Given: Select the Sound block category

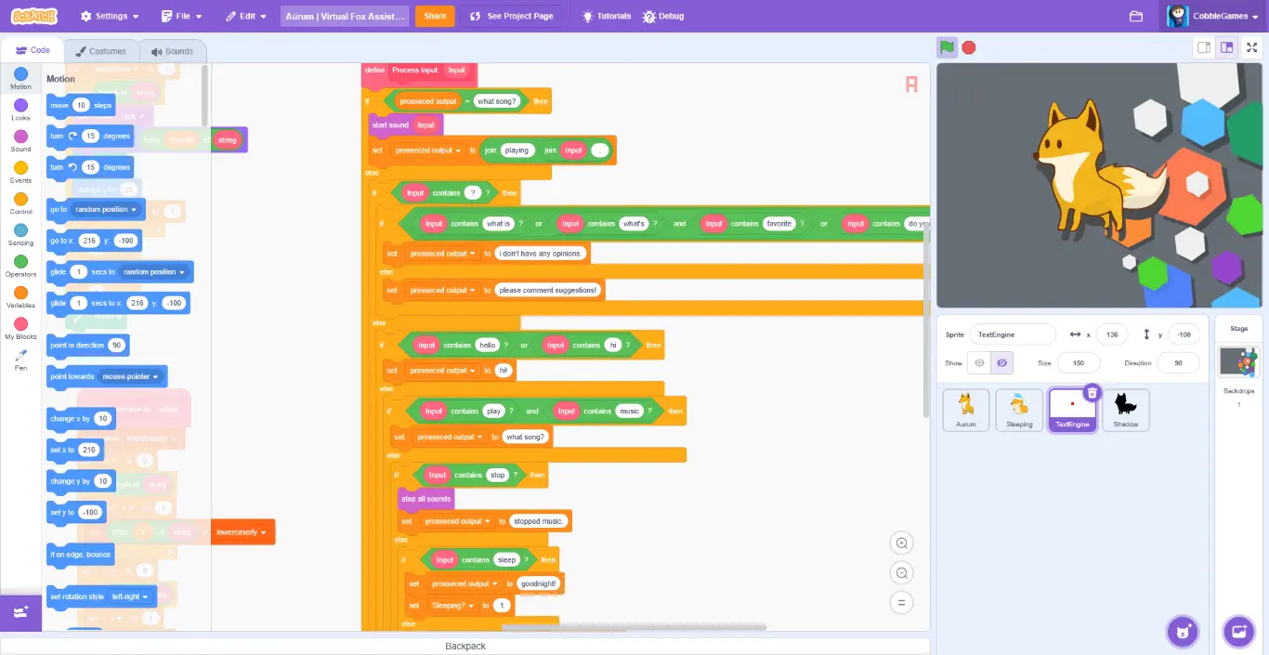Looking at the screenshot, I should pos(20,141).
